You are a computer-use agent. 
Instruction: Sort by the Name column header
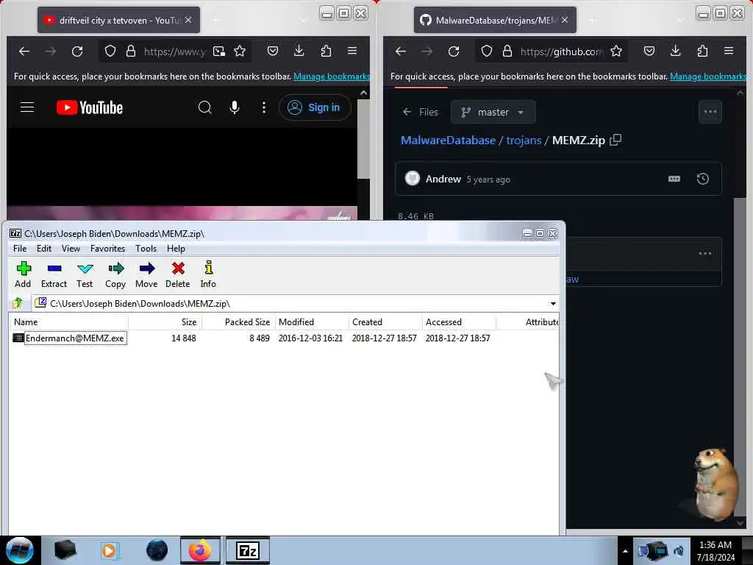[69, 322]
